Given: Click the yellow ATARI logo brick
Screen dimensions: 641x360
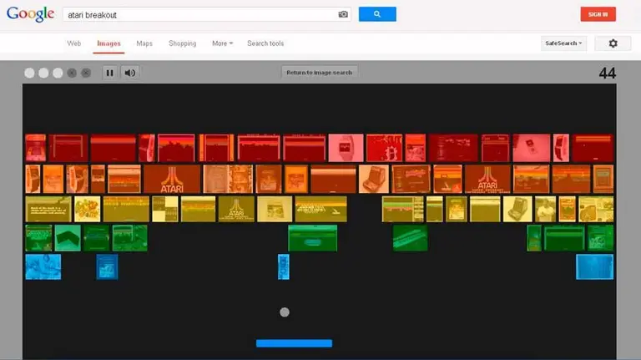Looking at the screenshot, I should pyautogui.click(x=236, y=209).
